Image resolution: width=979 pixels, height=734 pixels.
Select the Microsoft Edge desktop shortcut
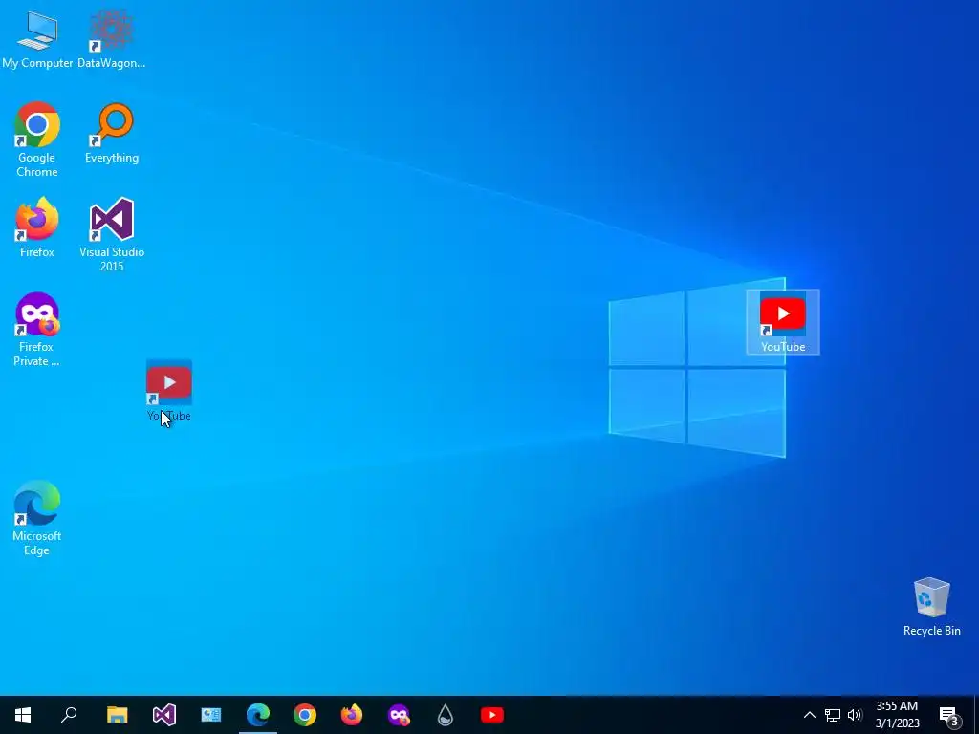coord(37,517)
